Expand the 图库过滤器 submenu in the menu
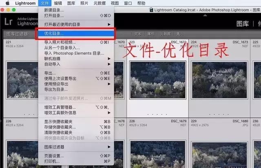The image size is (261, 168). (76, 147)
